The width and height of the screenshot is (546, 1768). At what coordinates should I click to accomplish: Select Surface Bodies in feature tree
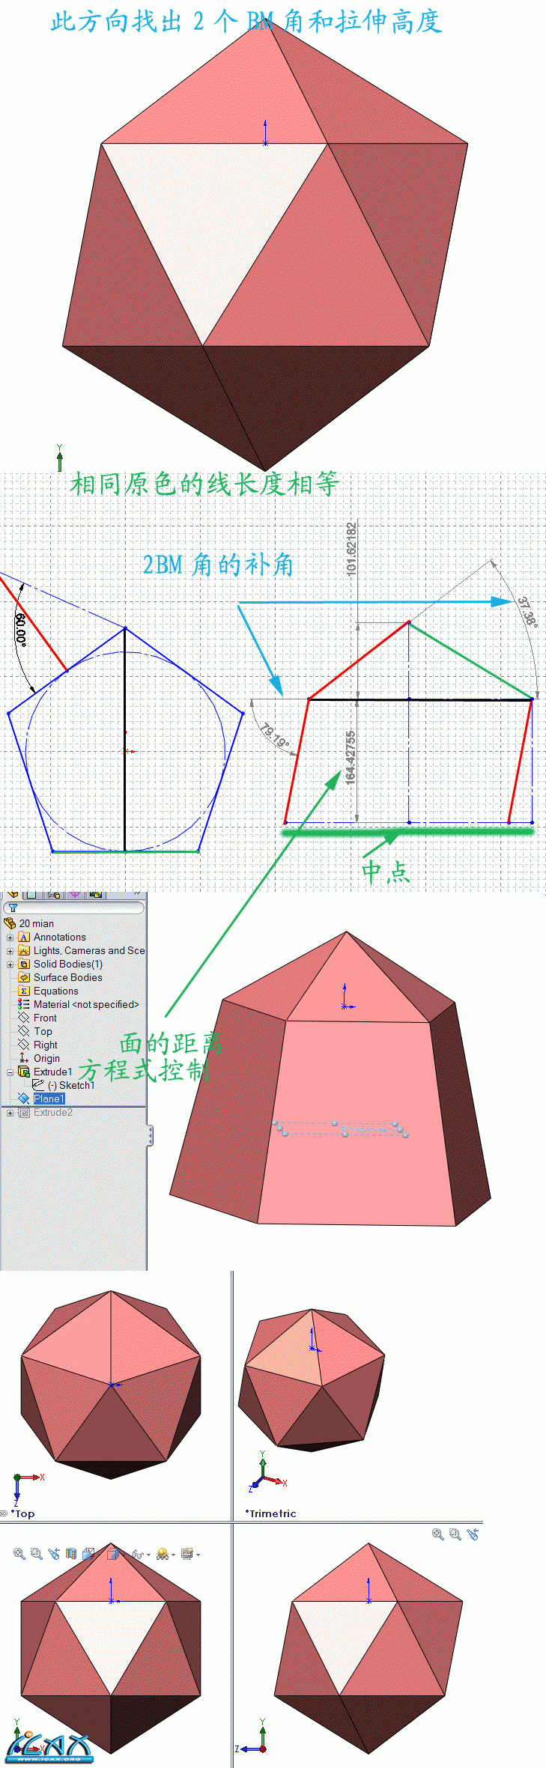[68, 978]
